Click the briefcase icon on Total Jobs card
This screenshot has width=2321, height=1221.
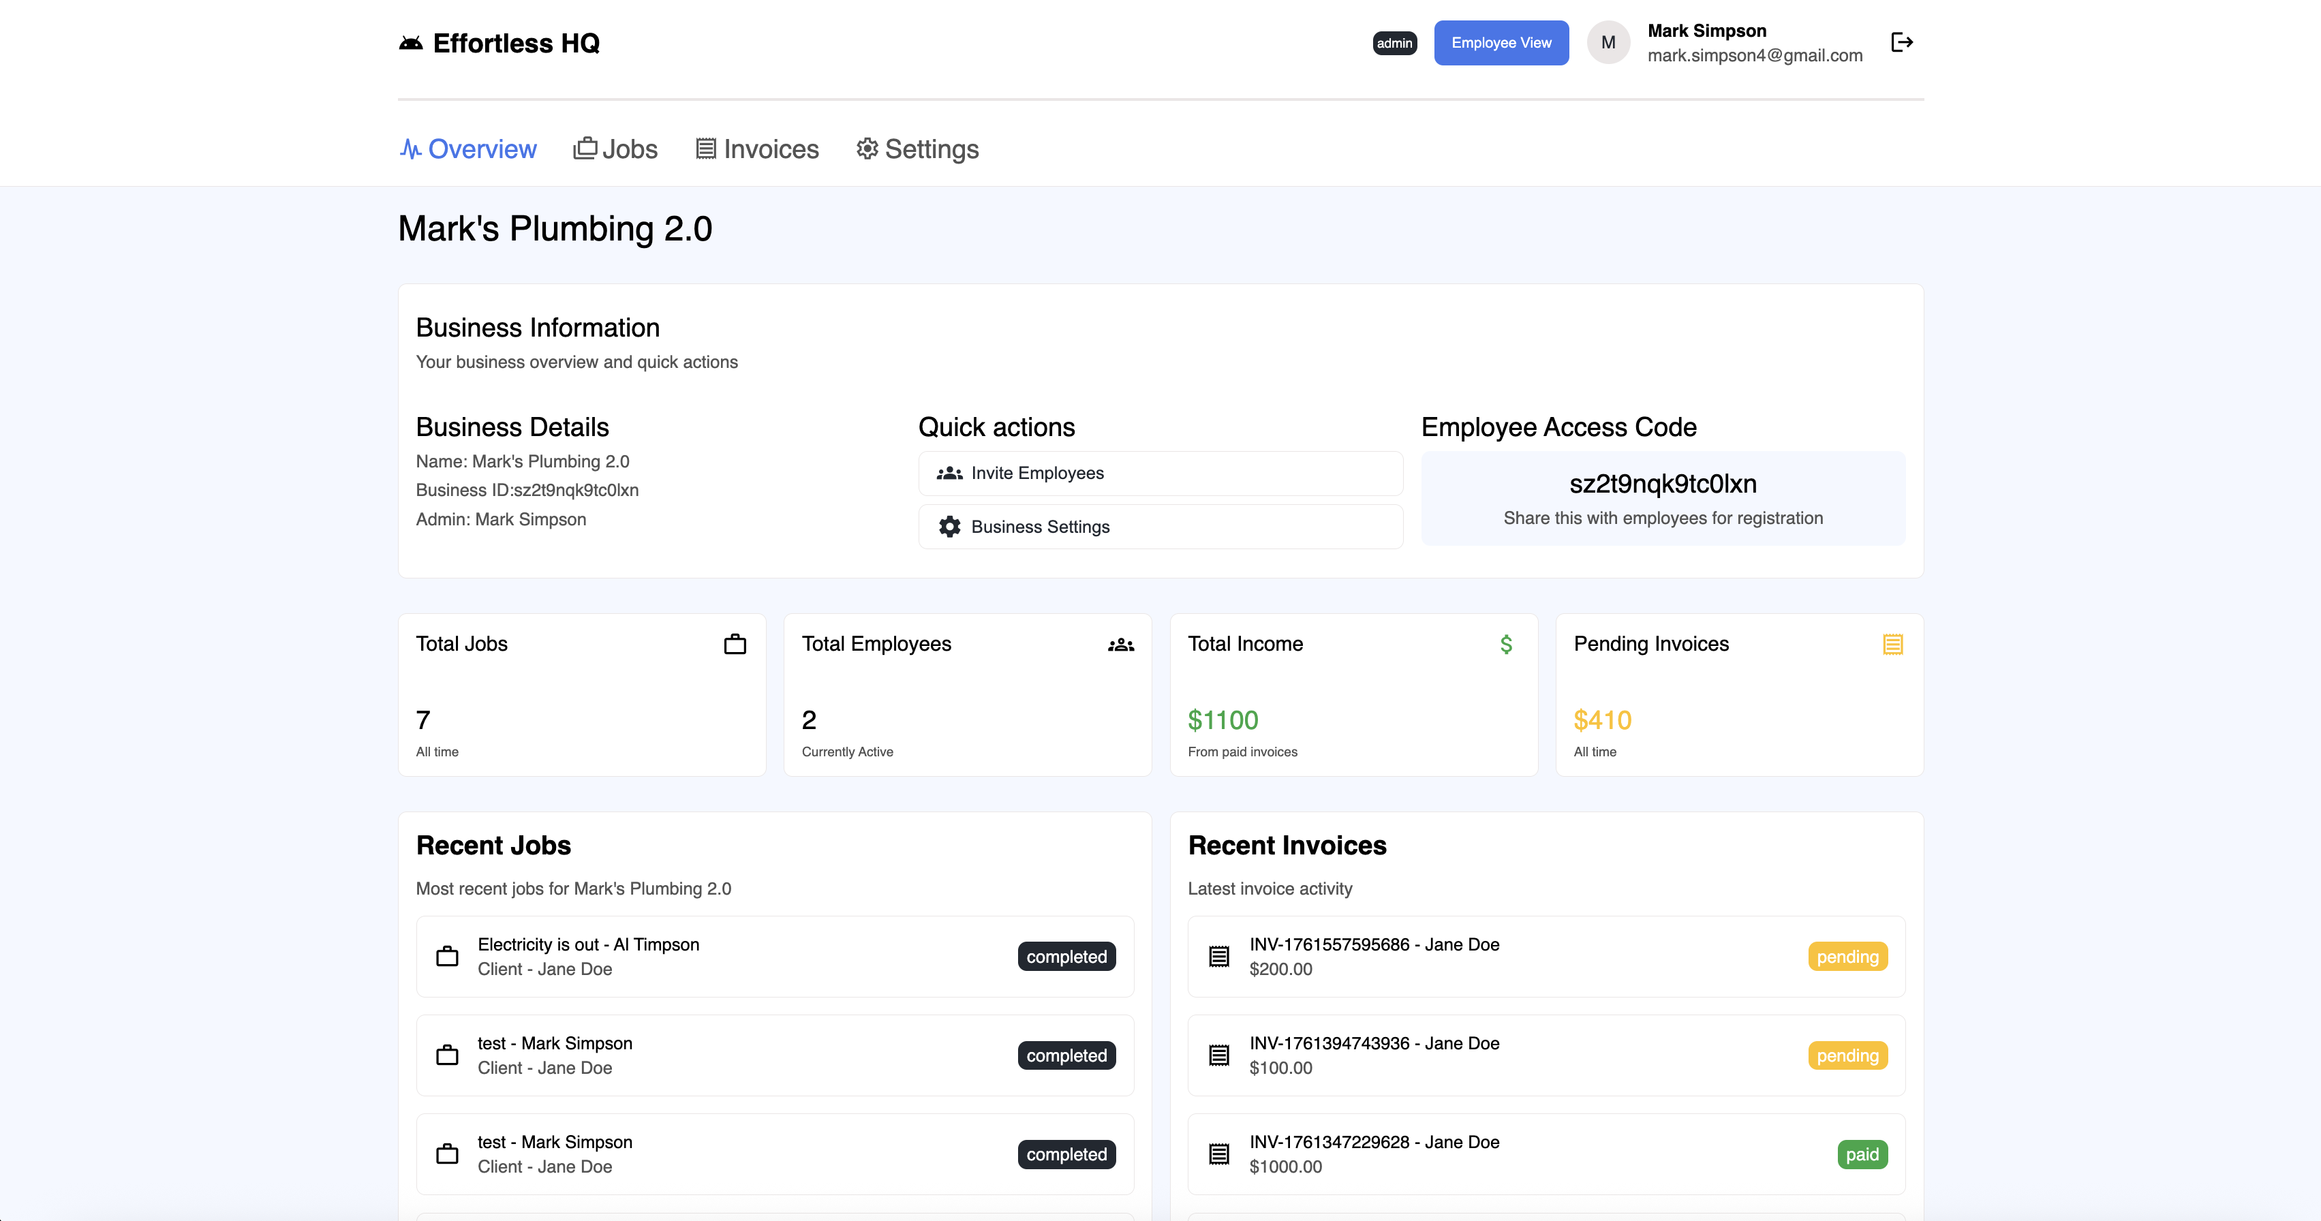coord(735,645)
